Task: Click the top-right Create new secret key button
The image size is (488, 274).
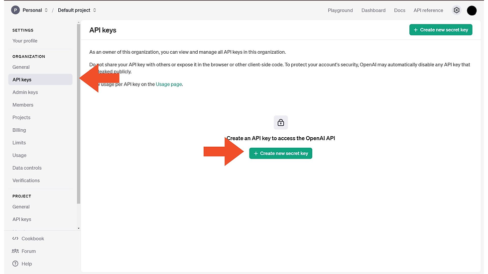Action: point(441,30)
